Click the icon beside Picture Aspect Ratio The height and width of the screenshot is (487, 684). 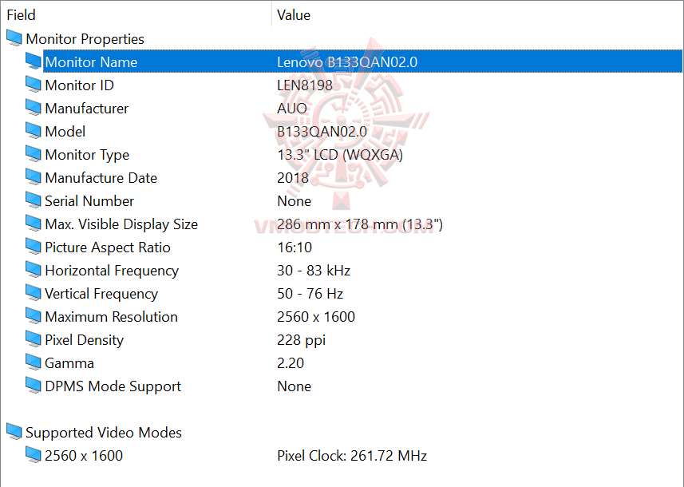pos(34,247)
